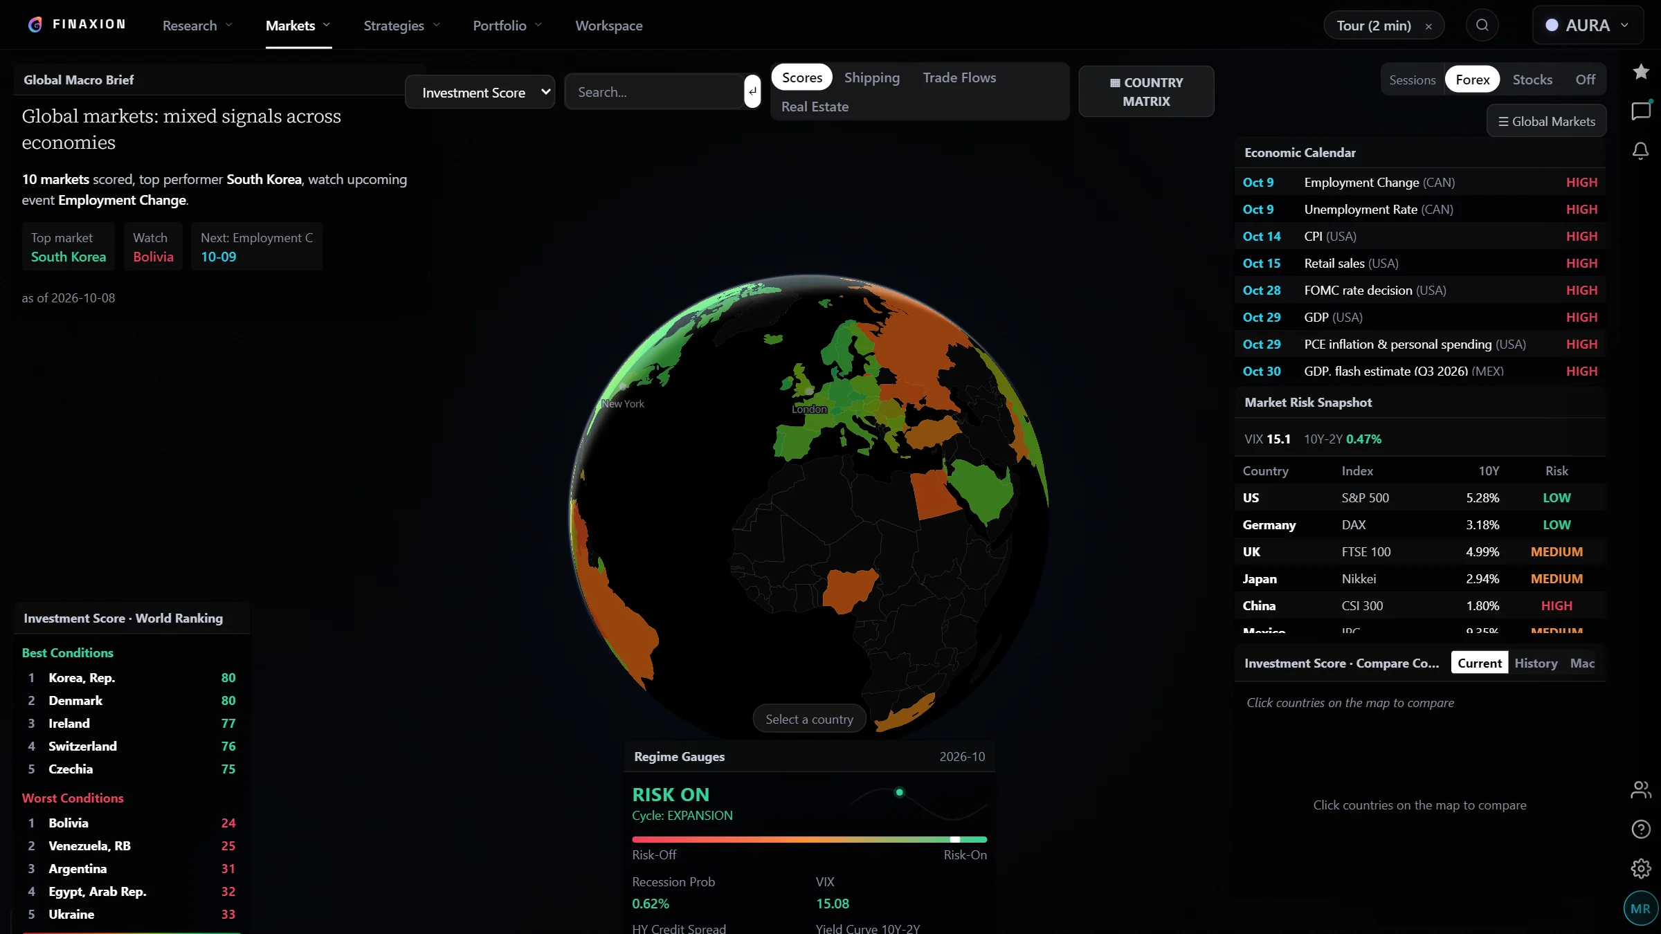Open the help question mark icon
The height and width of the screenshot is (934, 1661).
click(x=1641, y=829)
